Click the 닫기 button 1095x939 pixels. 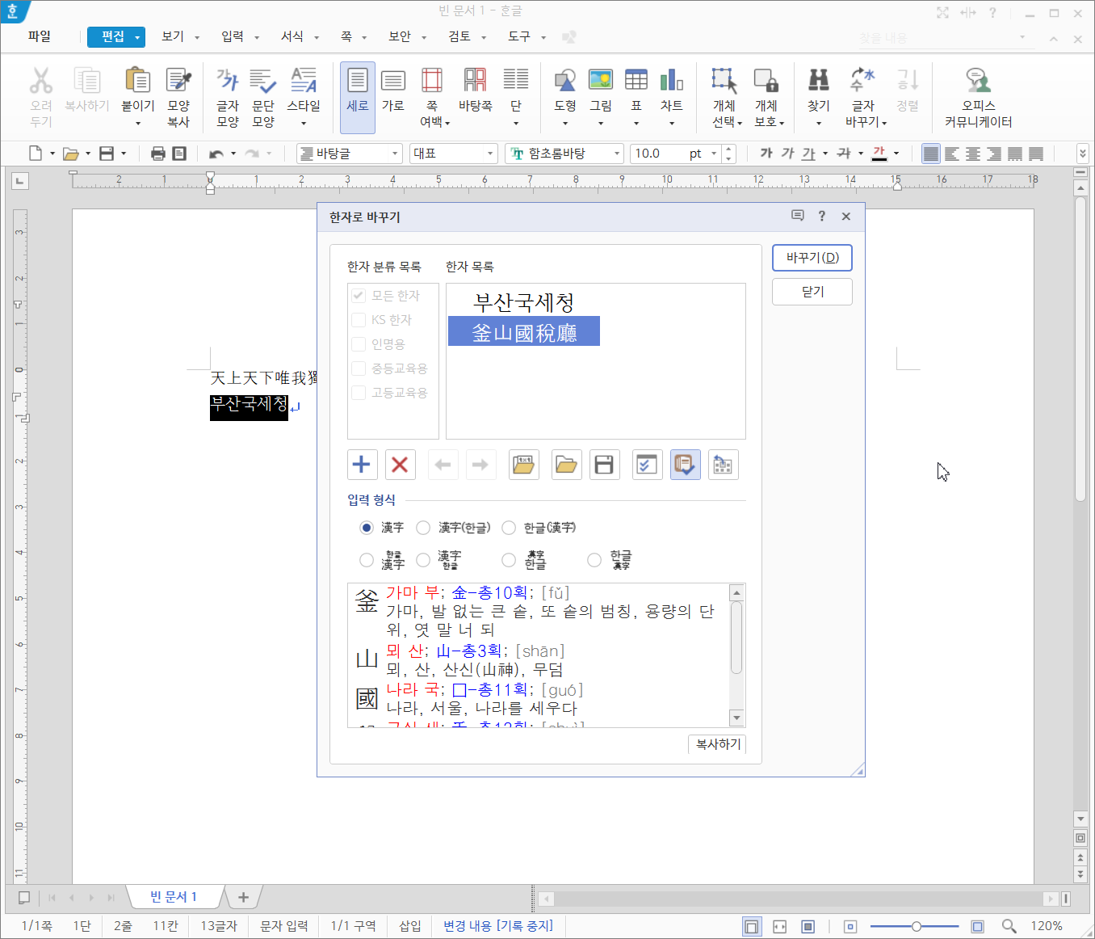(812, 292)
